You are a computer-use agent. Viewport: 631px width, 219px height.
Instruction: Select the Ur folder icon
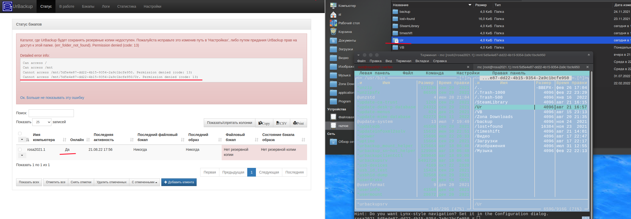click(395, 40)
